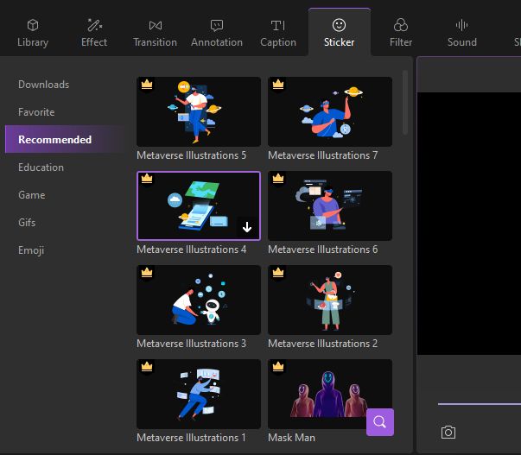Select Metaverse Illustrations 1 thumbnail

(x=199, y=394)
